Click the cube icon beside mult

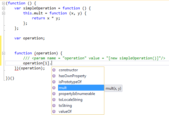click(54, 88)
